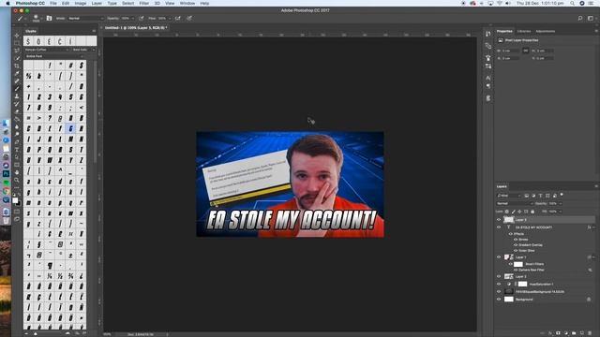Click Layer 5 thumbnail
Screen dimensions: 600x337
(508, 220)
